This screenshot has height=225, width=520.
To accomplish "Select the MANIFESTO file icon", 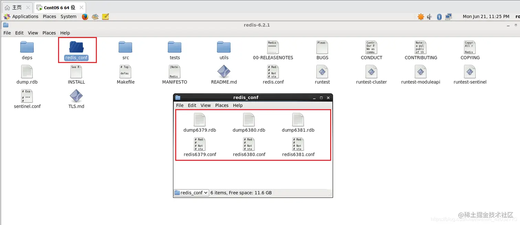I will pyautogui.click(x=175, y=71).
